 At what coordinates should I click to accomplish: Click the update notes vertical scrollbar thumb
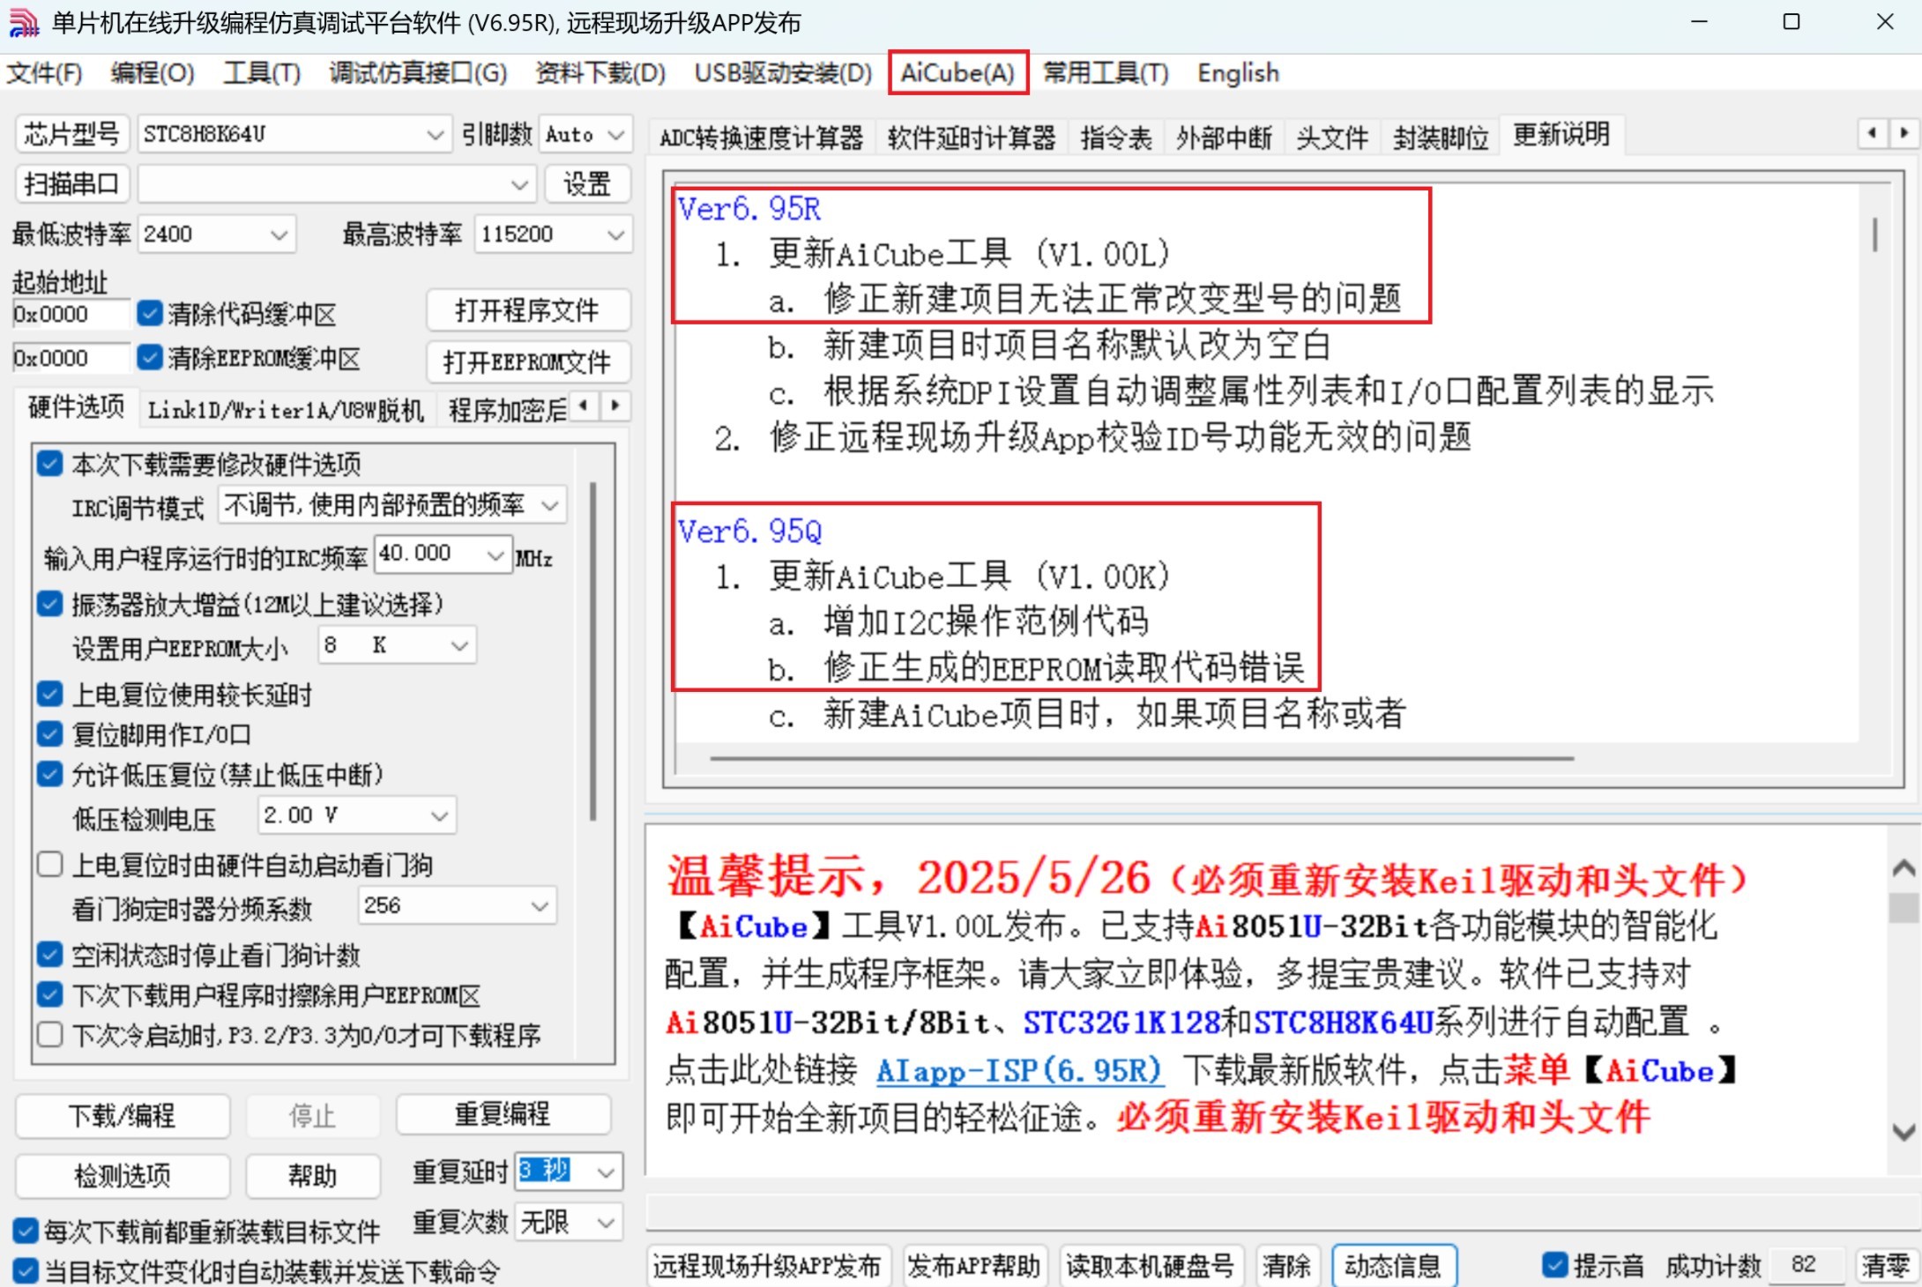click(x=1874, y=234)
